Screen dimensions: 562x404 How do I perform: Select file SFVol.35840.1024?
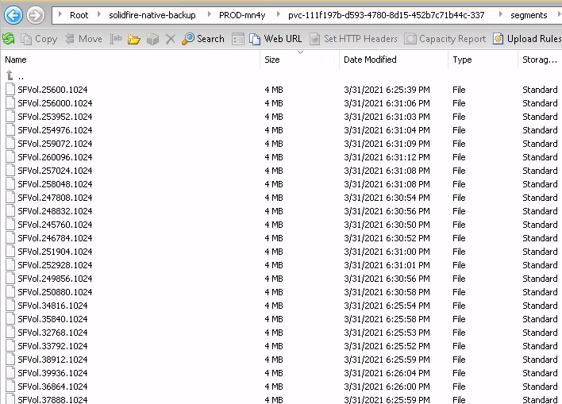click(x=52, y=319)
